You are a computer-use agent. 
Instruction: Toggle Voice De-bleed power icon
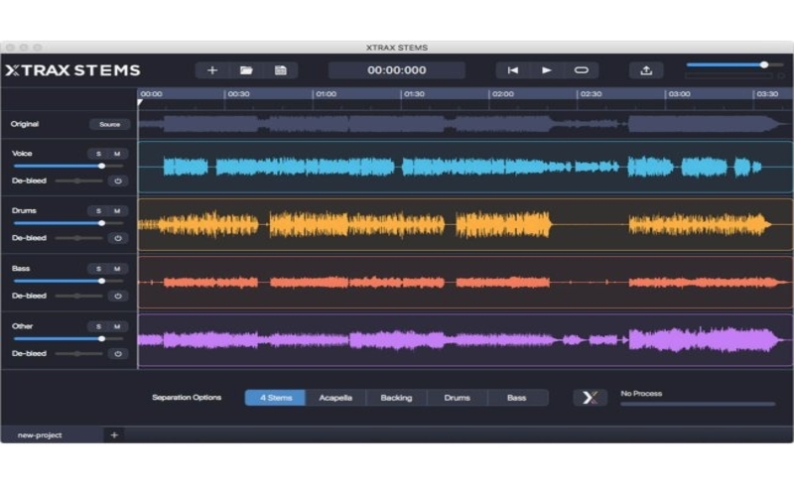click(x=118, y=181)
